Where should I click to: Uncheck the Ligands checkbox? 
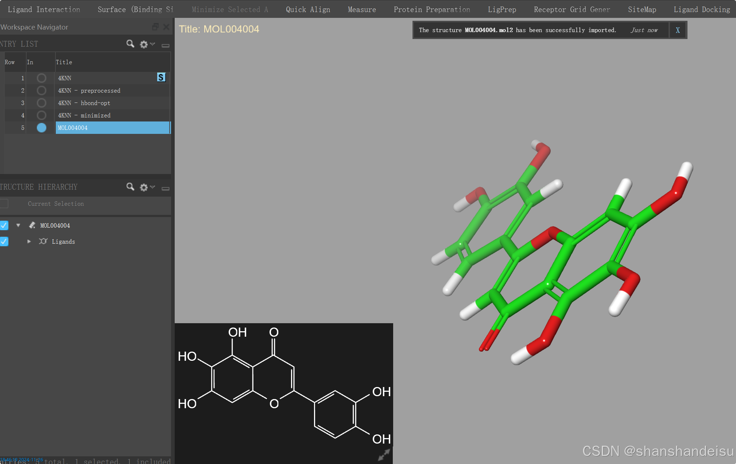(x=4, y=241)
